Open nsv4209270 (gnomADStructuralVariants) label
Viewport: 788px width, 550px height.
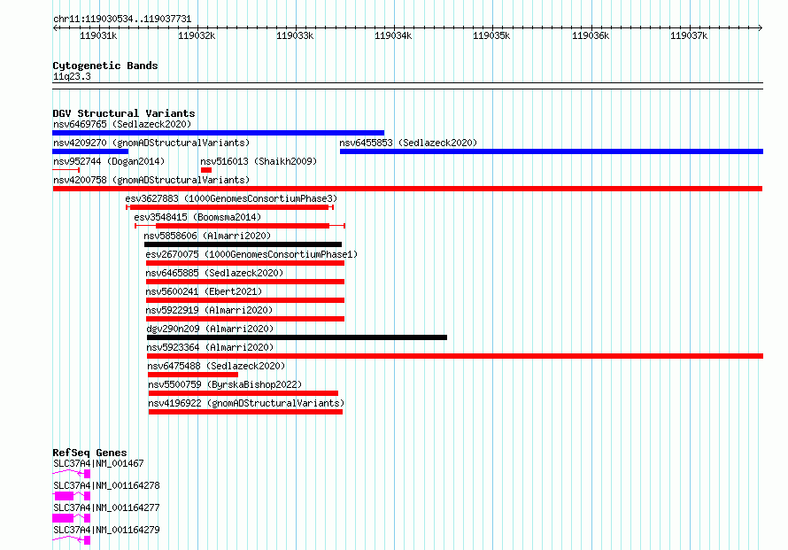[151, 143]
